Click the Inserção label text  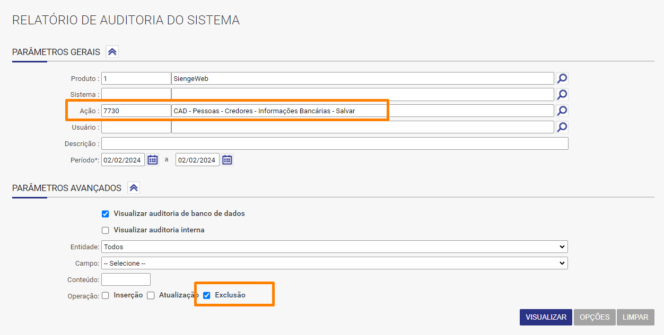[128, 295]
